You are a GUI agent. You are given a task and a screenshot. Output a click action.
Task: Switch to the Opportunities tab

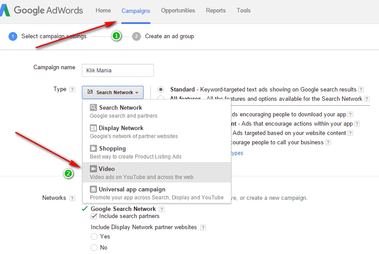(x=178, y=10)
